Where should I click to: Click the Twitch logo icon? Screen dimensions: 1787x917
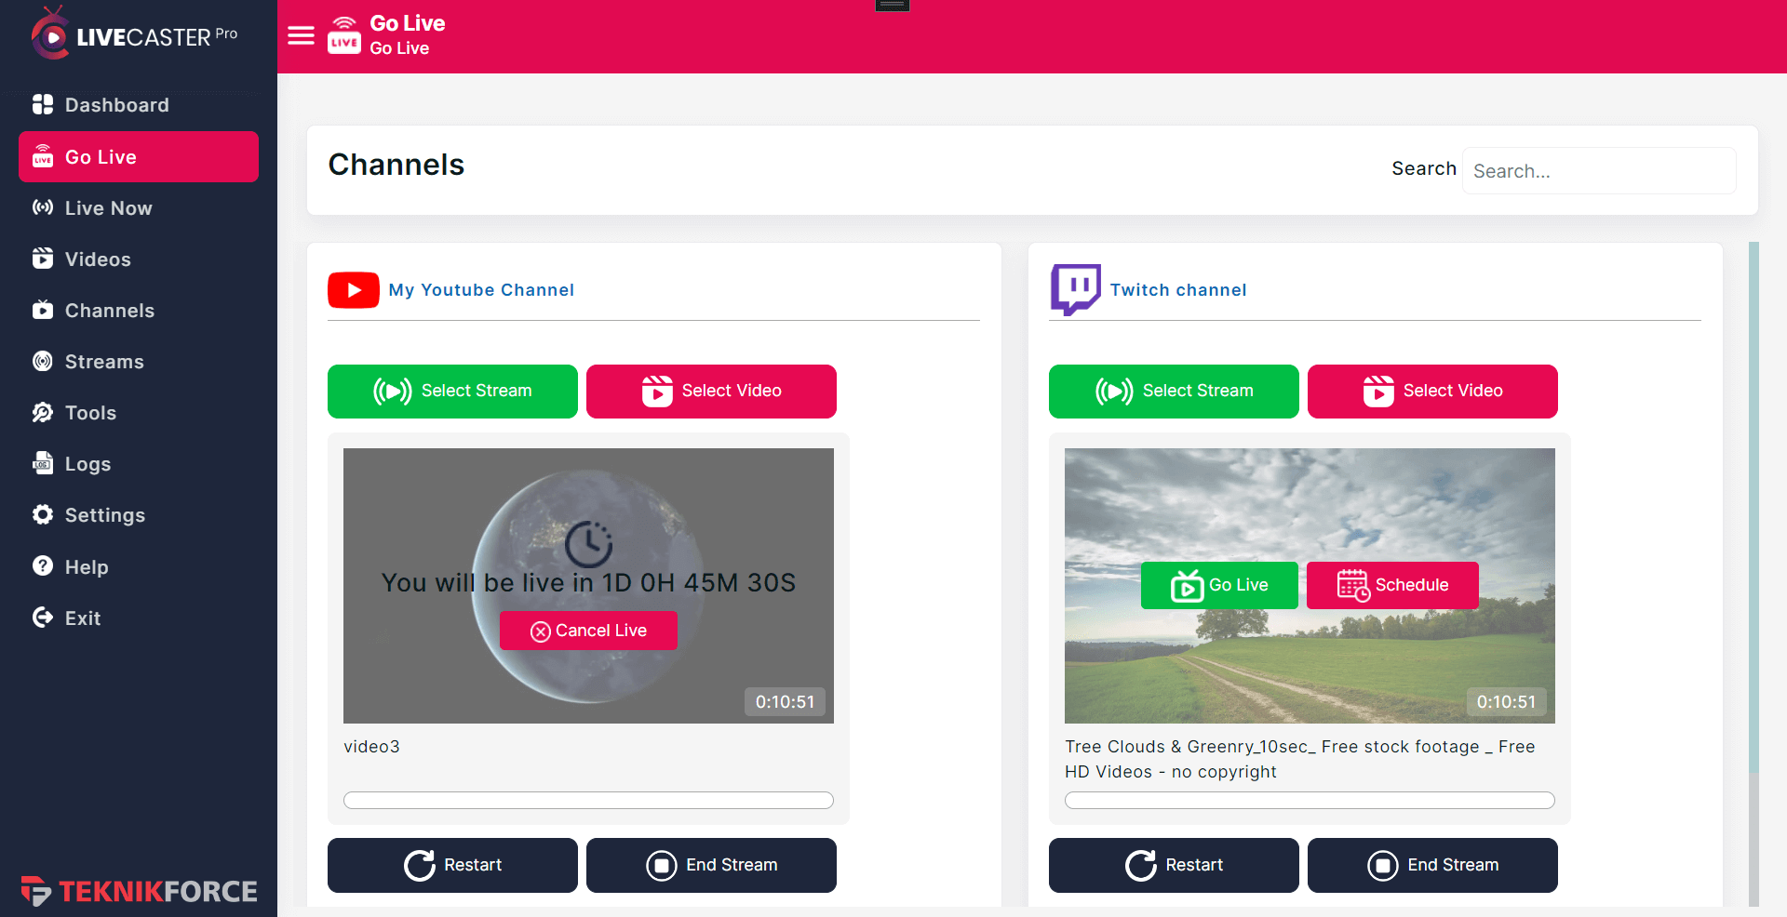click(1076, 289)
